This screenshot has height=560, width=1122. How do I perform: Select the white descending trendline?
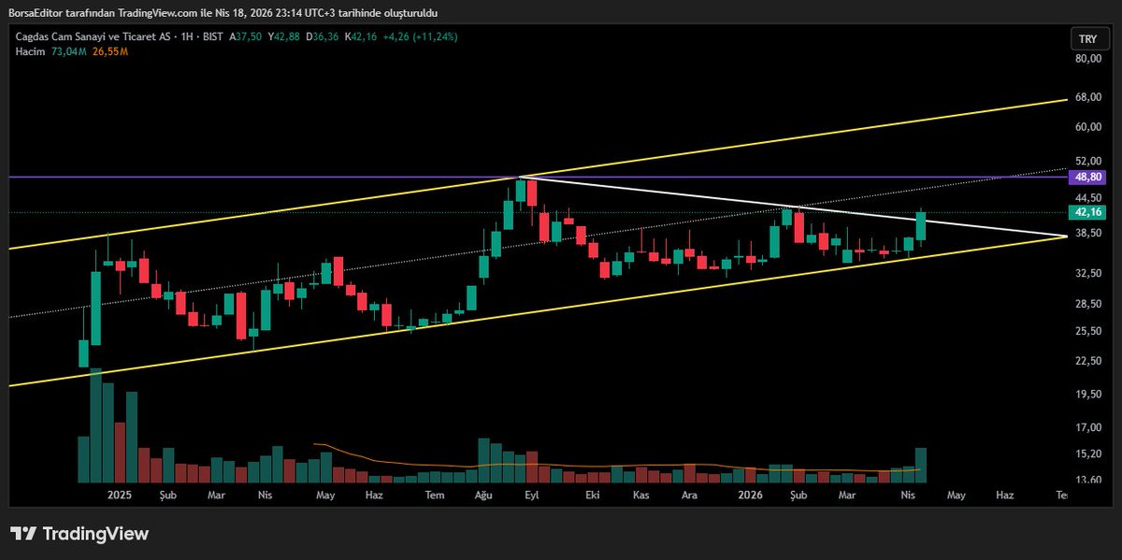795,207
